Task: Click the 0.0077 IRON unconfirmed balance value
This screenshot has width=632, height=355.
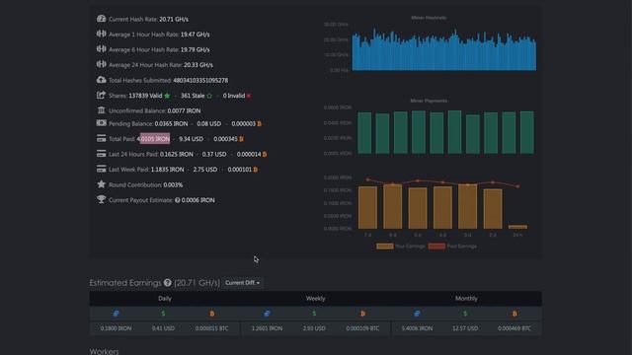Action: pyautogui.click(x=184, y=110)
